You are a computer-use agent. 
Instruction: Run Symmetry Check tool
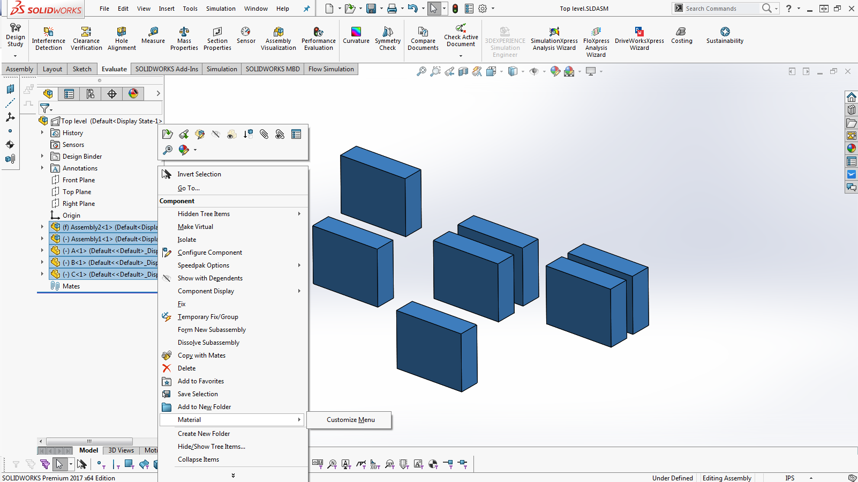point(388,39)
